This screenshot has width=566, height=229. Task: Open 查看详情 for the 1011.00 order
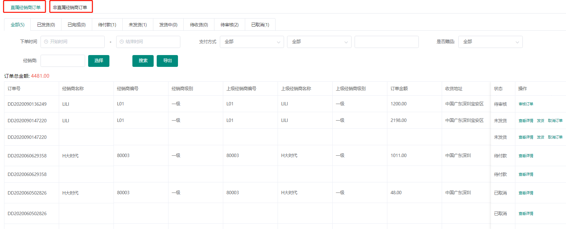click(526, 156)
